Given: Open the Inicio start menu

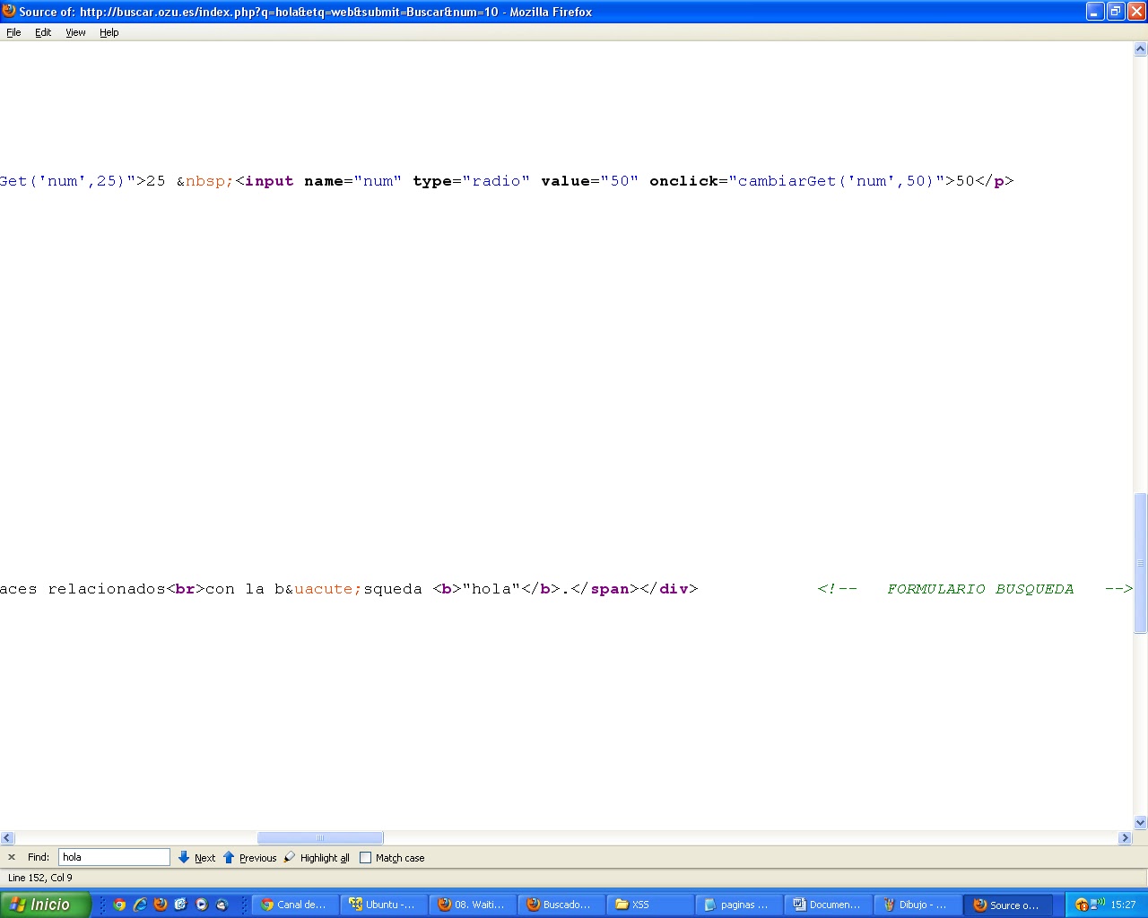Looking at the screenshot, I should tap(45, 905).
